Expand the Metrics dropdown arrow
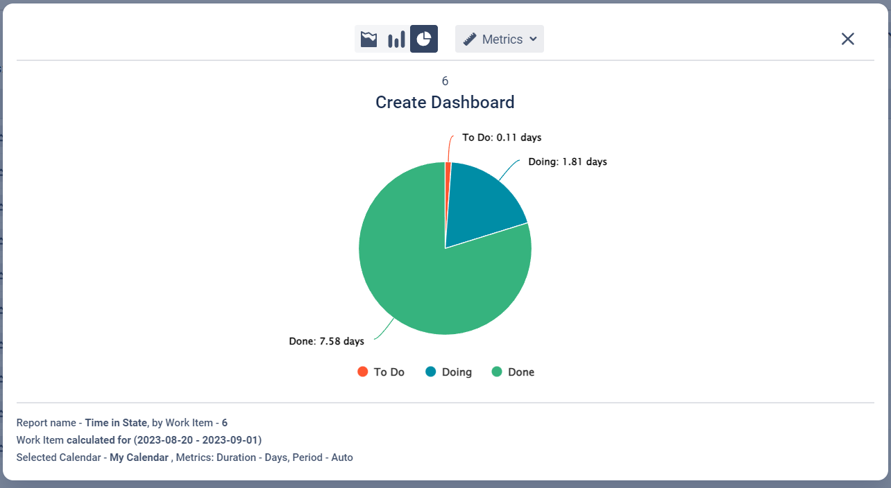Viewport: 891px width, 488px height. 533,40
